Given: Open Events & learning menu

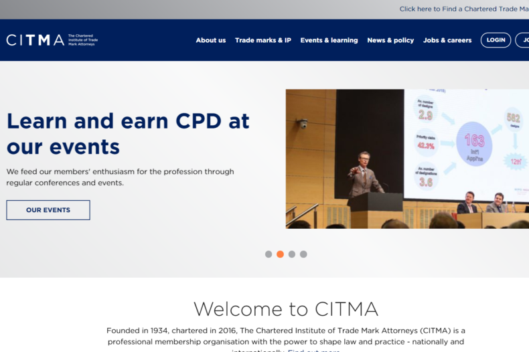Looking at the screenshot, I should 329,40.
